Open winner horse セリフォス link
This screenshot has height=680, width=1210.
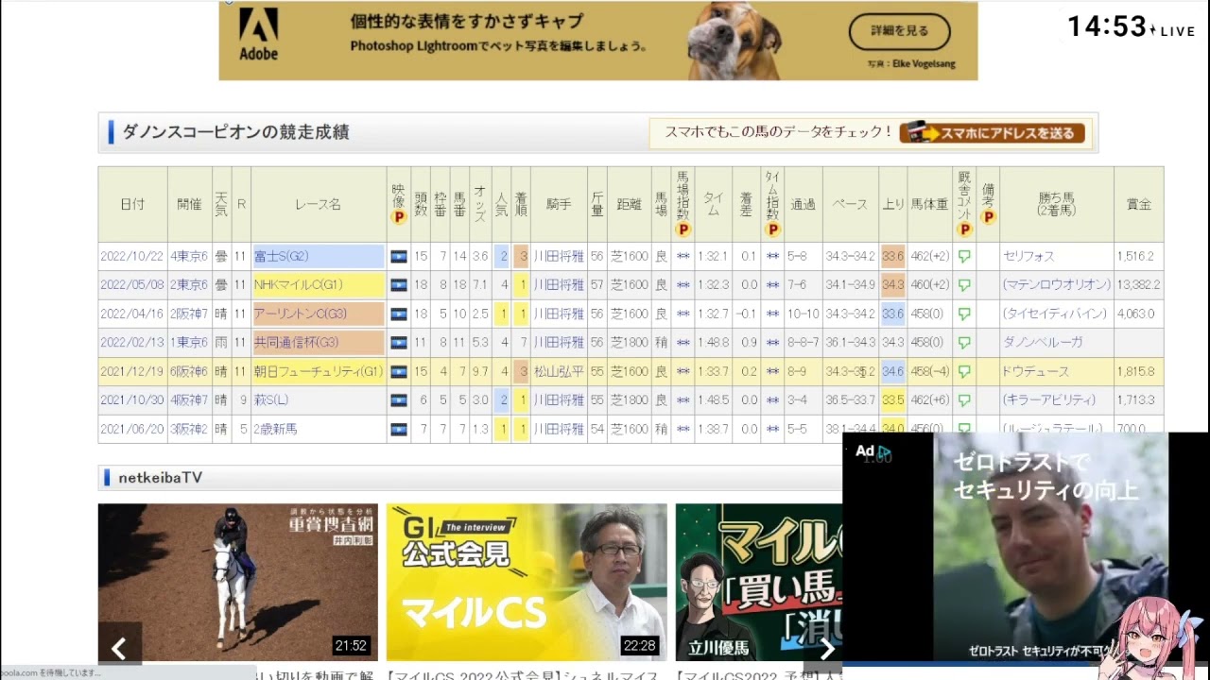(x=1028, y=256)
